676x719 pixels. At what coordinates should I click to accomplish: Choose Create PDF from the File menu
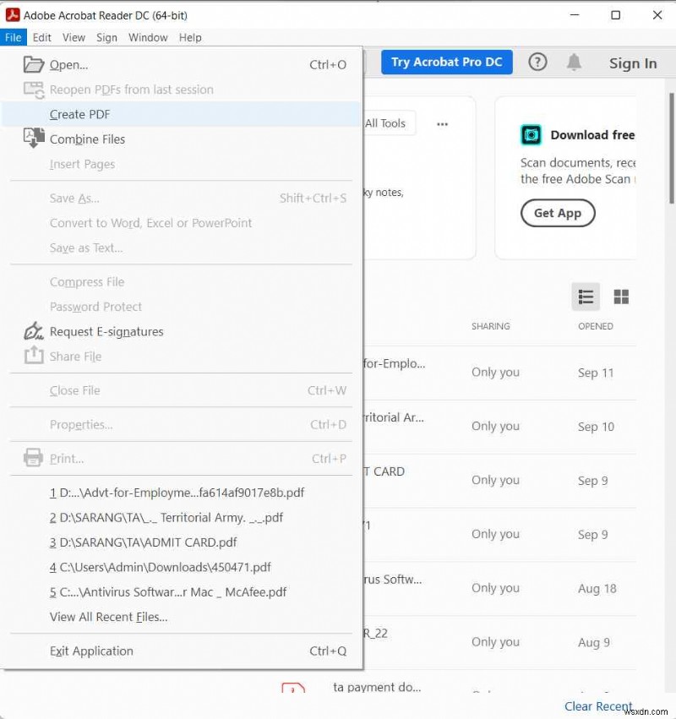pos(79,114)
